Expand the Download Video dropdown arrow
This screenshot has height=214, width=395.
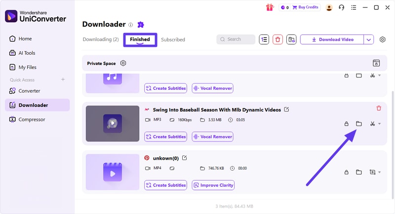(368, 39)
